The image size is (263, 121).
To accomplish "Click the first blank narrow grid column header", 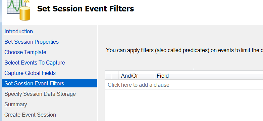I will point(109,76).
